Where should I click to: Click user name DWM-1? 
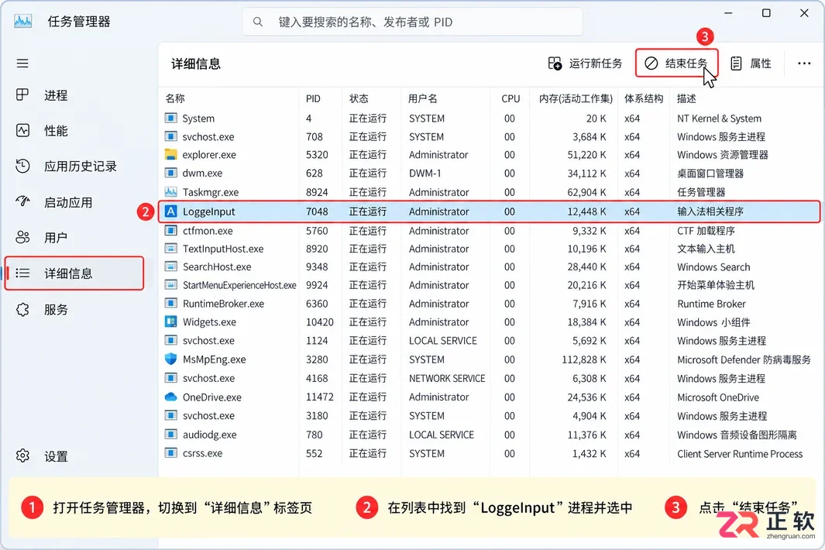pos(425,174)
